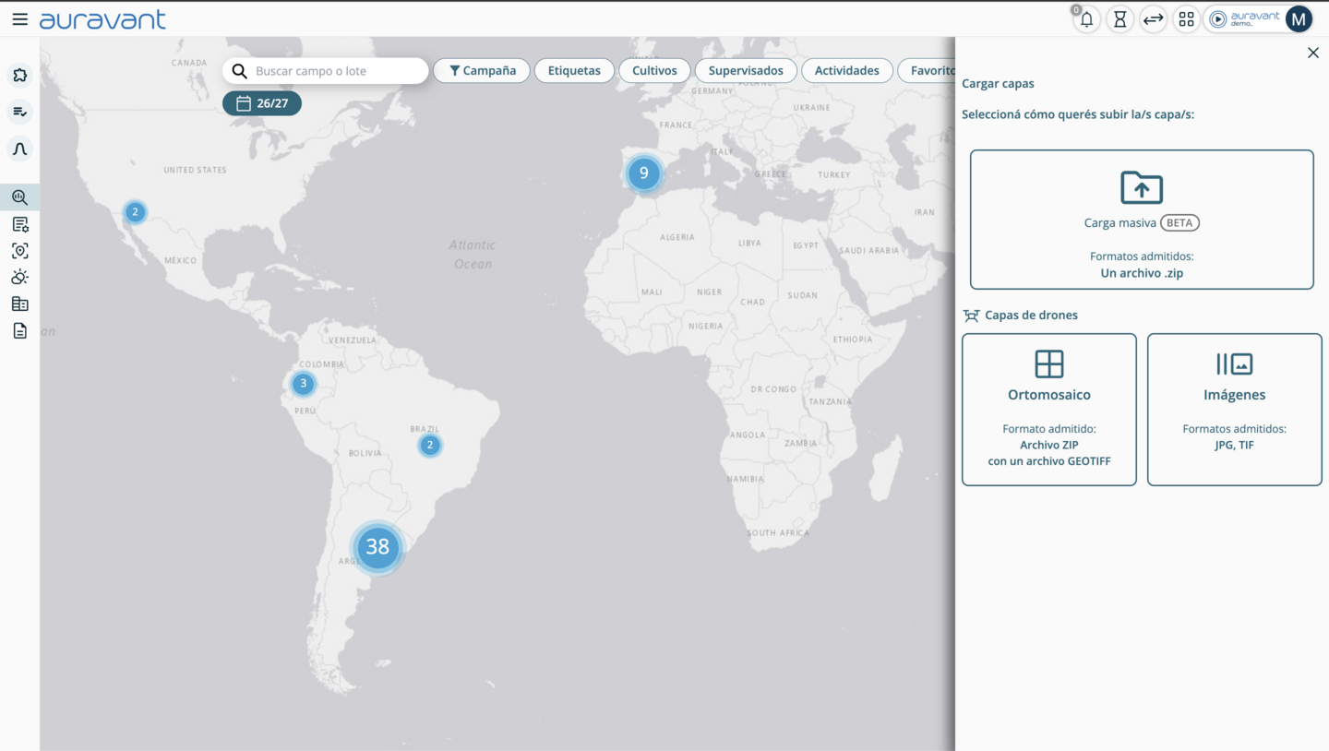The width and height of the screenshot is (1329, 751).
Task: Choose the 26/27 campaign date chip
Action: tap(262, 103)
